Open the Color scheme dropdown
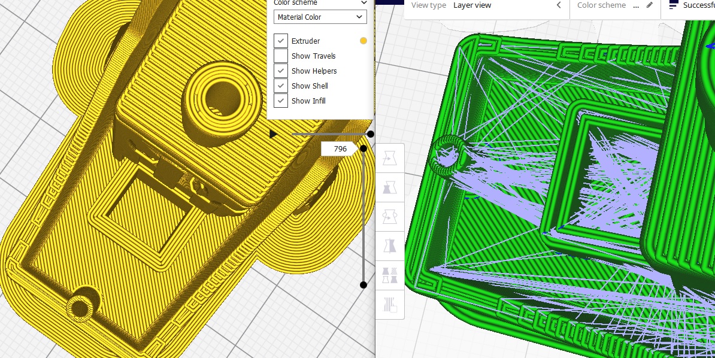 pos(320,3)
